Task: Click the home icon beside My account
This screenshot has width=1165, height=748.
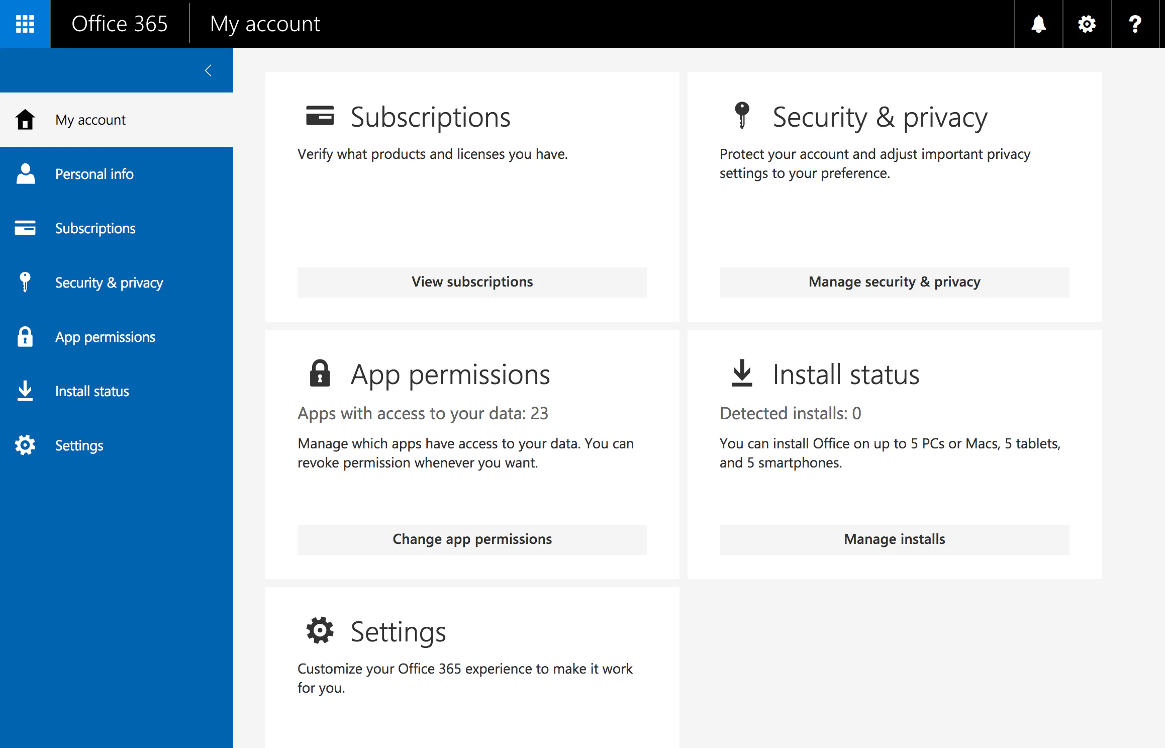Action: pyautogui.click(x=25, y=120)
